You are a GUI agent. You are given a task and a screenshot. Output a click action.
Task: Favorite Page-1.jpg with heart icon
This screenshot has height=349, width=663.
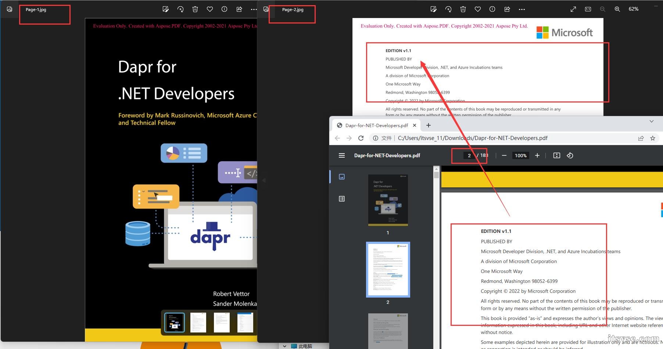(x=210, y=9)
